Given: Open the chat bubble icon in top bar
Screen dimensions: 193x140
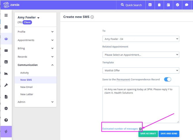Looking at the screenshot, I should [x=186, y=5].
